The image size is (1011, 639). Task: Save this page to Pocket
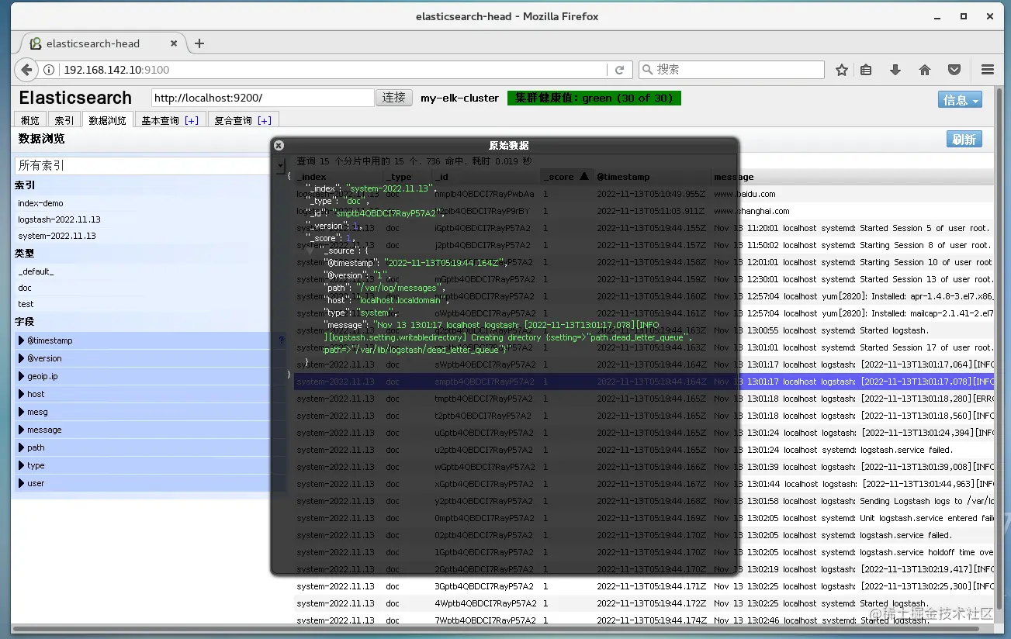(954, 69)
